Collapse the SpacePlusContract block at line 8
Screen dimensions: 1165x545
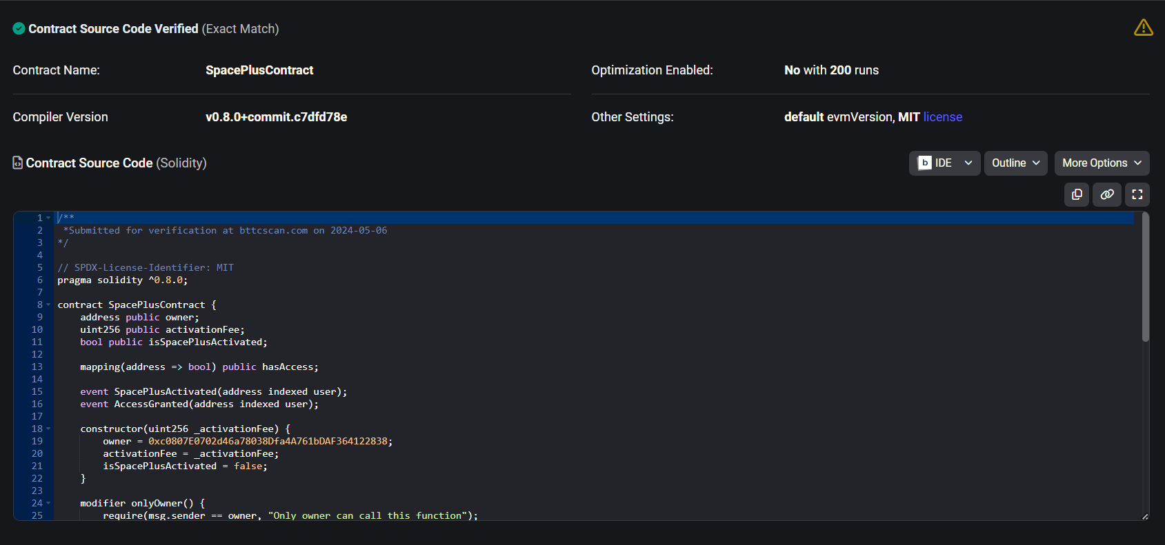[x=48, y=305]
